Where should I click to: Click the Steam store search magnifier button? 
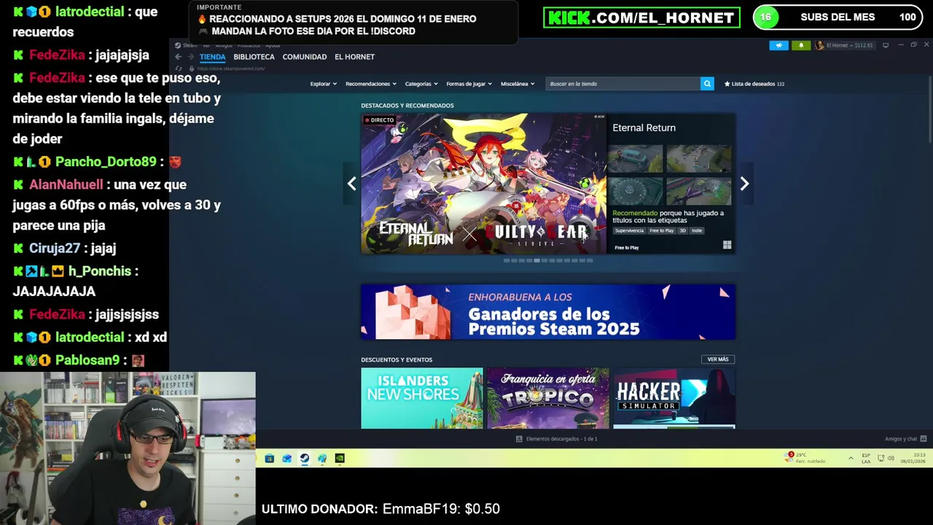(707, 84)
